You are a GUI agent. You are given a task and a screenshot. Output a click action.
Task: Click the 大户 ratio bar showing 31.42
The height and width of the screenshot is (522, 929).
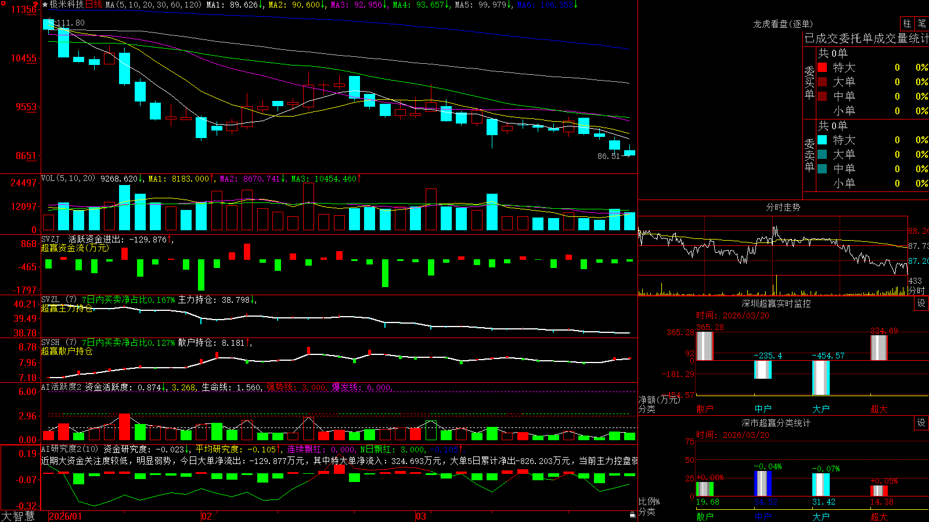coord(820,485)
